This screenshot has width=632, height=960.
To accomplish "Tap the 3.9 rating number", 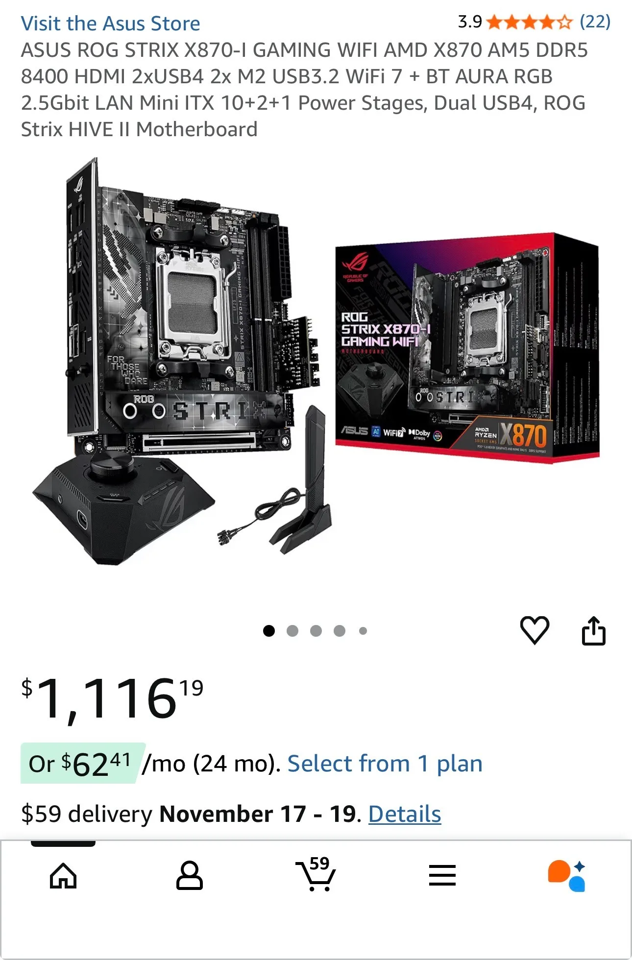I will [470, 22].
